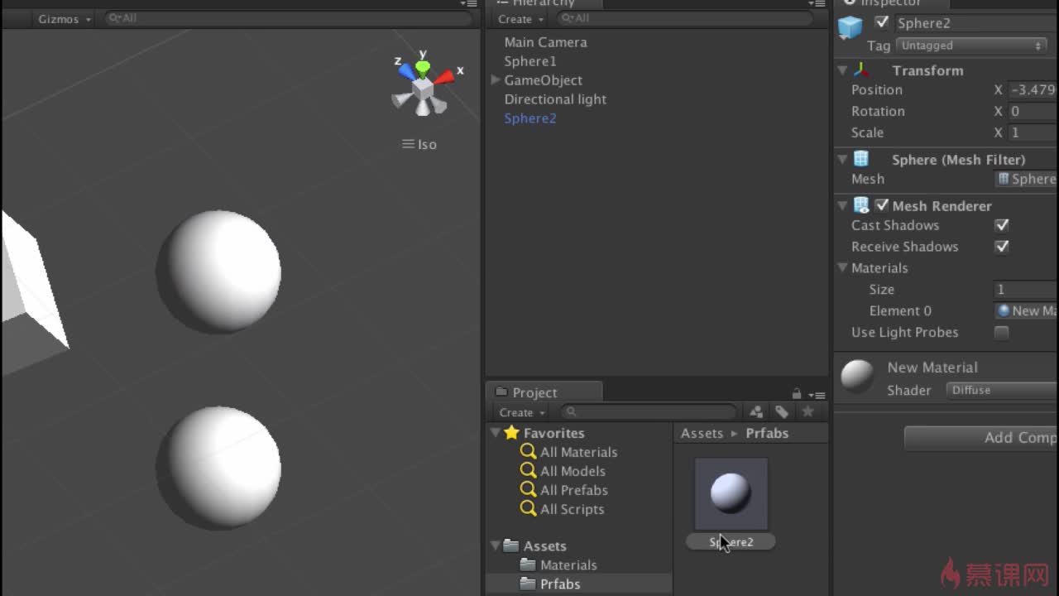The width and height of the screenshot is (1059, 596).
Task: Click the red X axis cone on the scene gizmo
Action: (444, 77)
